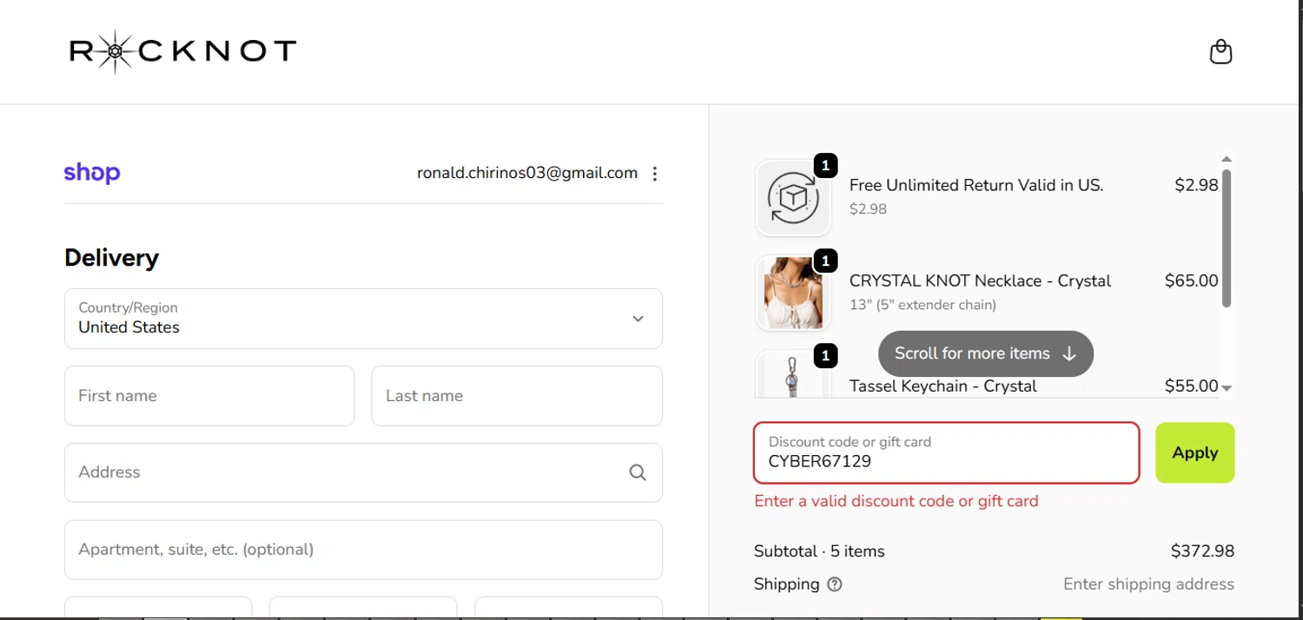Click CRYSTAL KNOT Necklace - Crystal item name
The height and width of the screenshot is (620, 1303).
pyautogui.click(x=980, y=280)
